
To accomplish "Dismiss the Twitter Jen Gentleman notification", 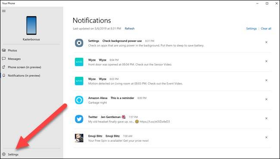I will [266, 118].
